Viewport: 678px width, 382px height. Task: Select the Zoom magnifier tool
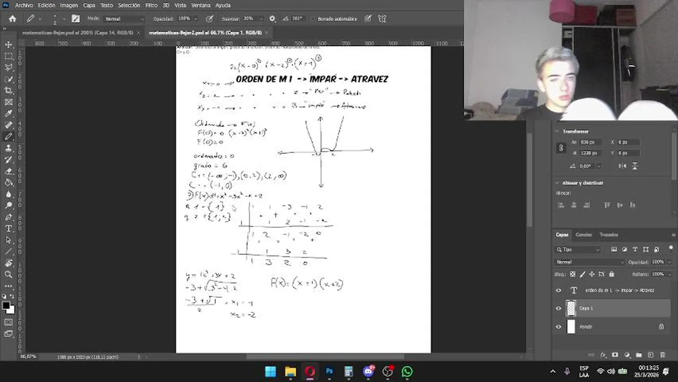click(x=8, y=274)
